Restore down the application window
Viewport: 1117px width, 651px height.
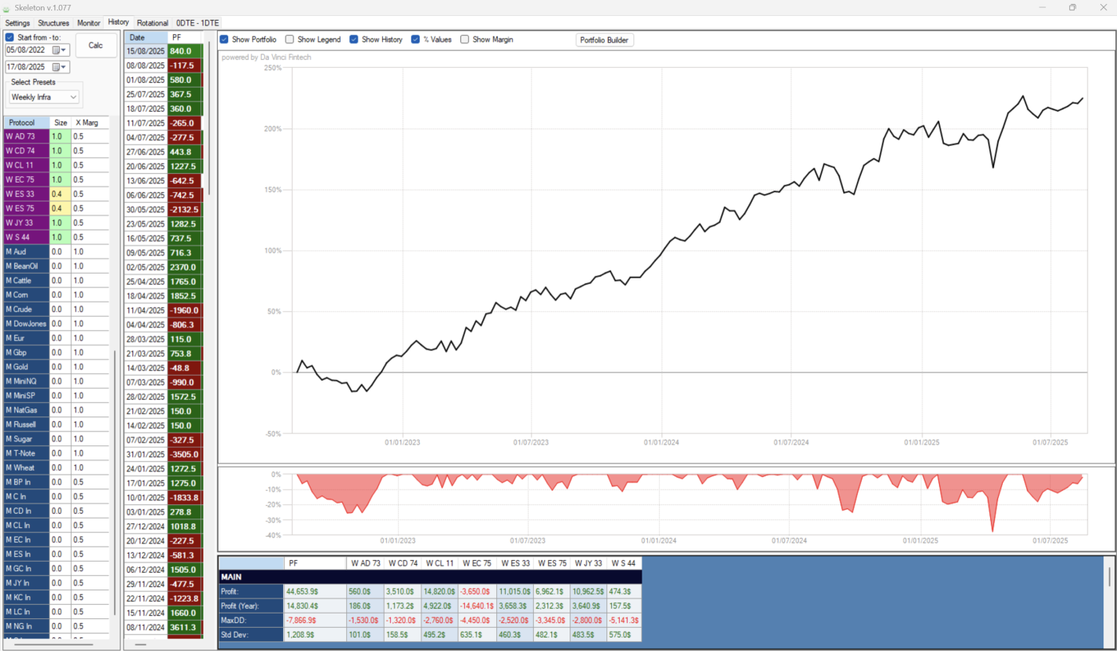tap(1072, 7)
